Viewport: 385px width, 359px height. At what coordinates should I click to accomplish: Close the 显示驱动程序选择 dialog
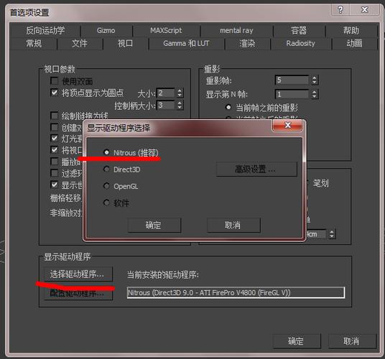click(287, 126)
